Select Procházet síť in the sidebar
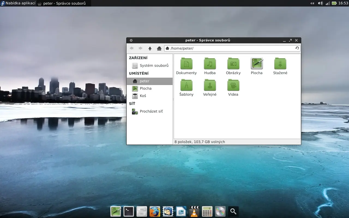This screenshot has width=349, height=218. point(151,111)
